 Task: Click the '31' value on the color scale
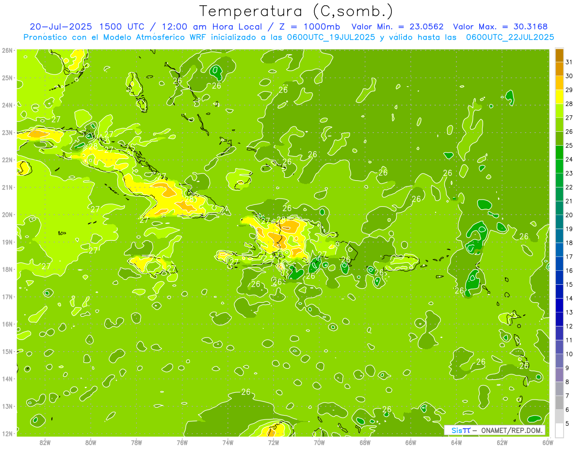point(569,62)
